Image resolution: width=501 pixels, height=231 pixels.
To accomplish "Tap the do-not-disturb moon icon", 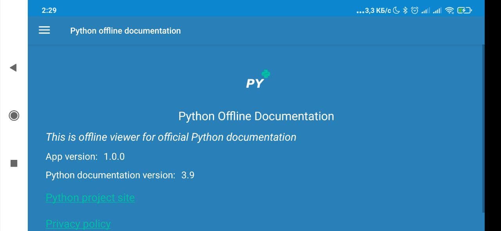I will coord(397,11).
